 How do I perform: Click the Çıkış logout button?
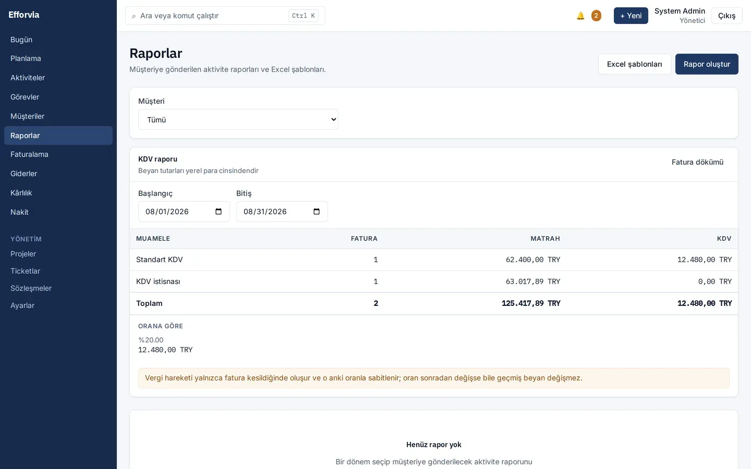tap(726, 16)
